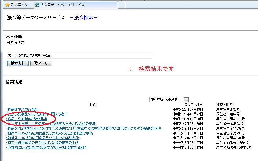Open the 食品衛生法施行規則 link
258x161 pixels.
point(22,109)
